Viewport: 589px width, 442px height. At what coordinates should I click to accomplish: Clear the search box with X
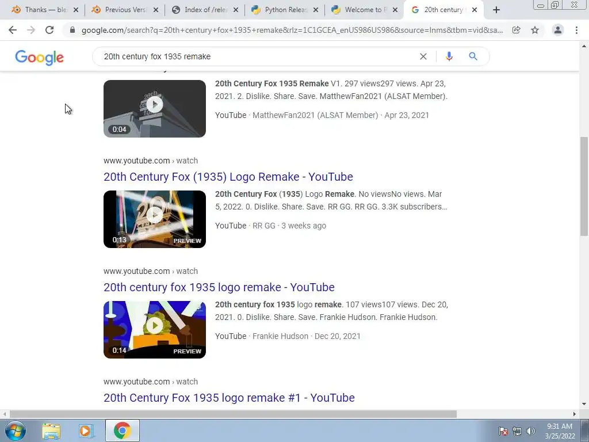(423, 56)
